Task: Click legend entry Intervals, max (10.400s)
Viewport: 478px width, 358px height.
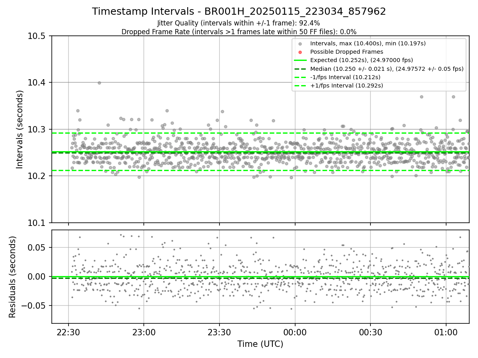Action: coord(368,43)
